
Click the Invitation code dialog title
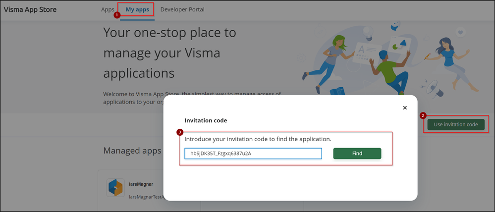206,120
